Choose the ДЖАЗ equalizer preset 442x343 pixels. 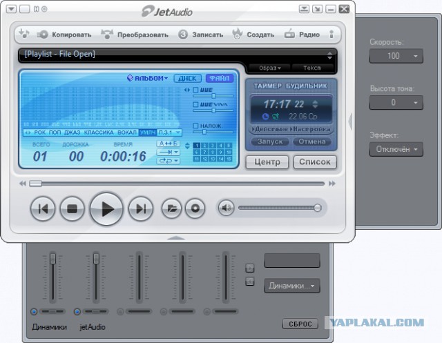point(72,133)
